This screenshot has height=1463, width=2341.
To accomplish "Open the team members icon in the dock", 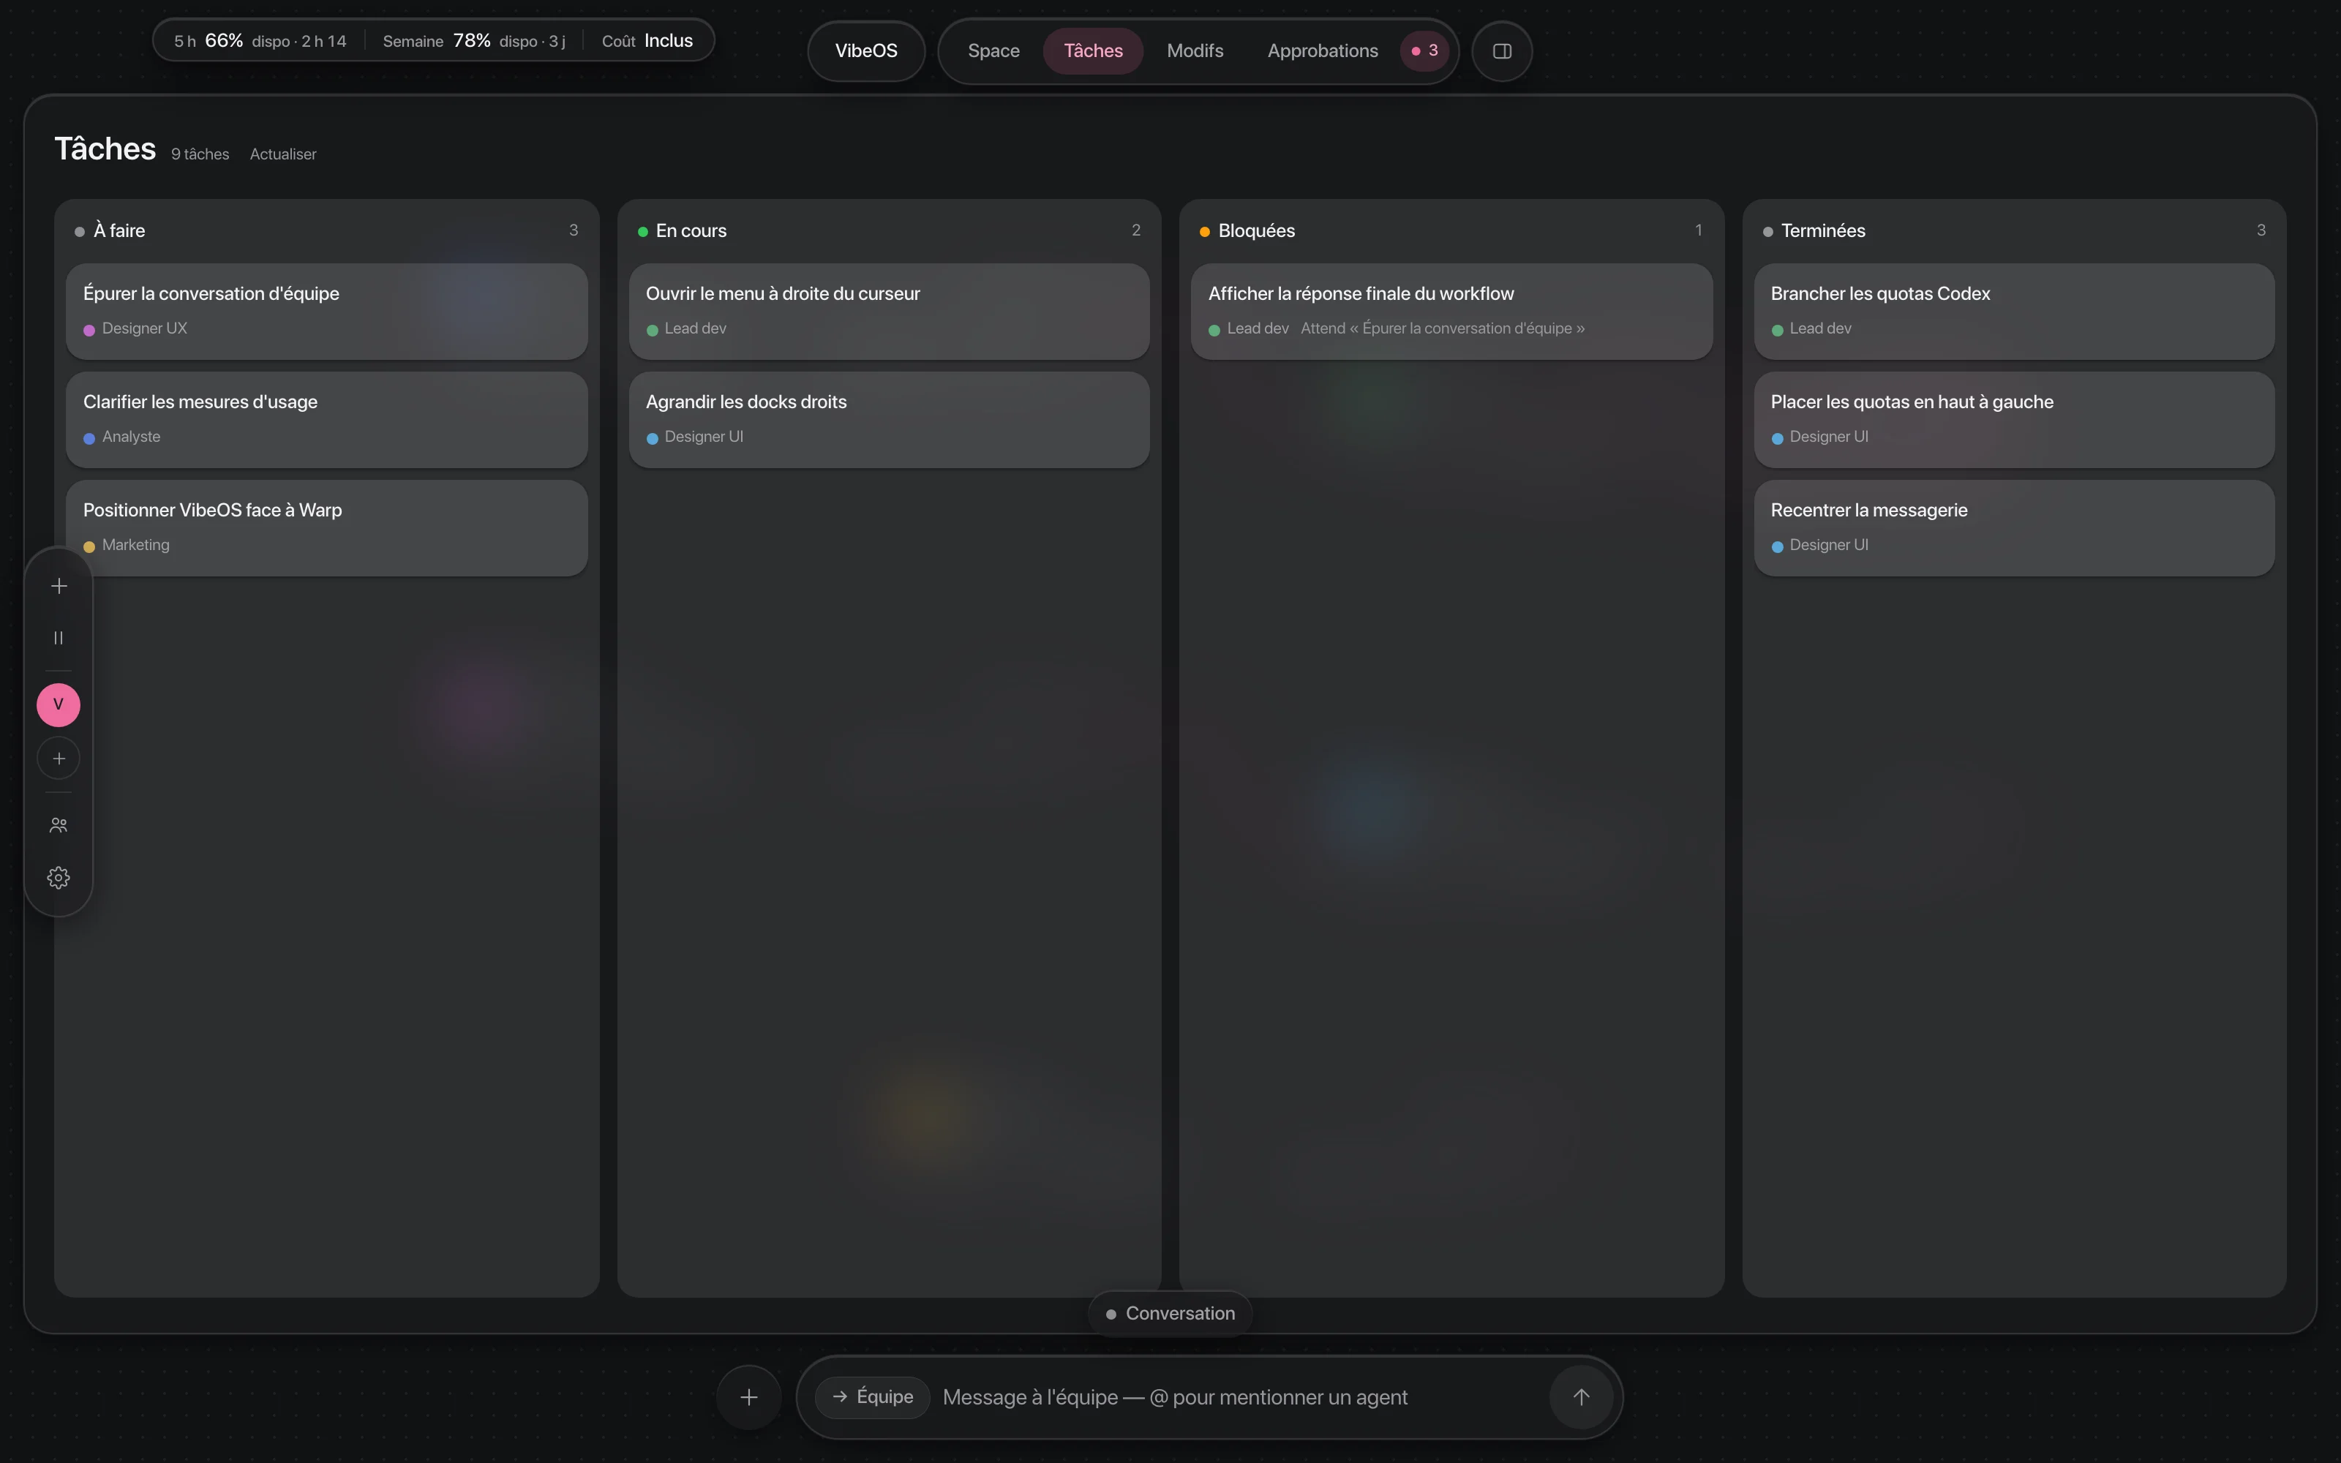I will coord(59,825).
